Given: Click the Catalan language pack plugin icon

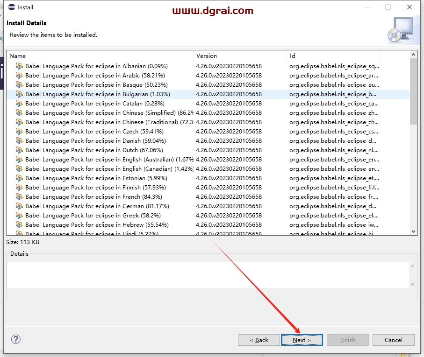Looking at the screenshot, I should click(19, 103).
